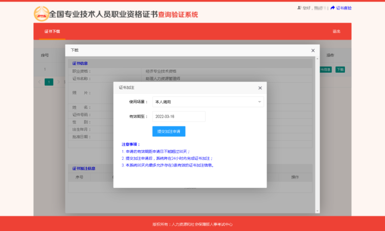Click the previous page arrow

(39, 82)
